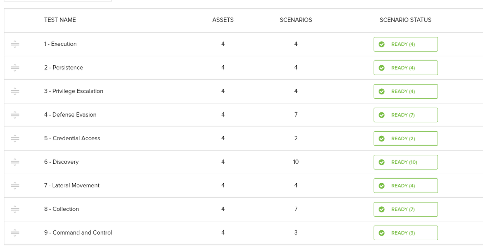Click the SCENARIO STATUS column header
483x250 pixels.
405,20
